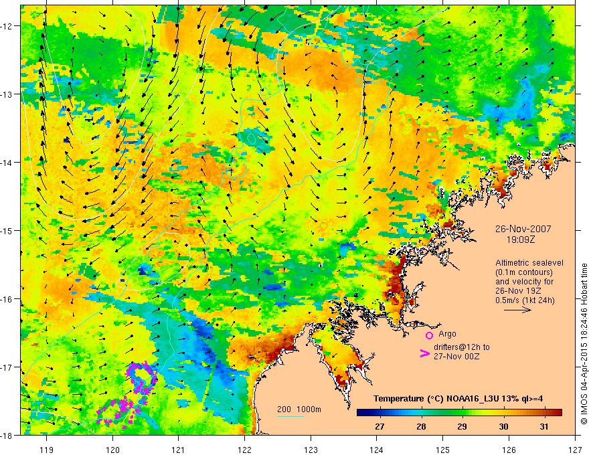
Task: Click the '0.5m/s (1kt 24h)' text
Action: [525, 300]
